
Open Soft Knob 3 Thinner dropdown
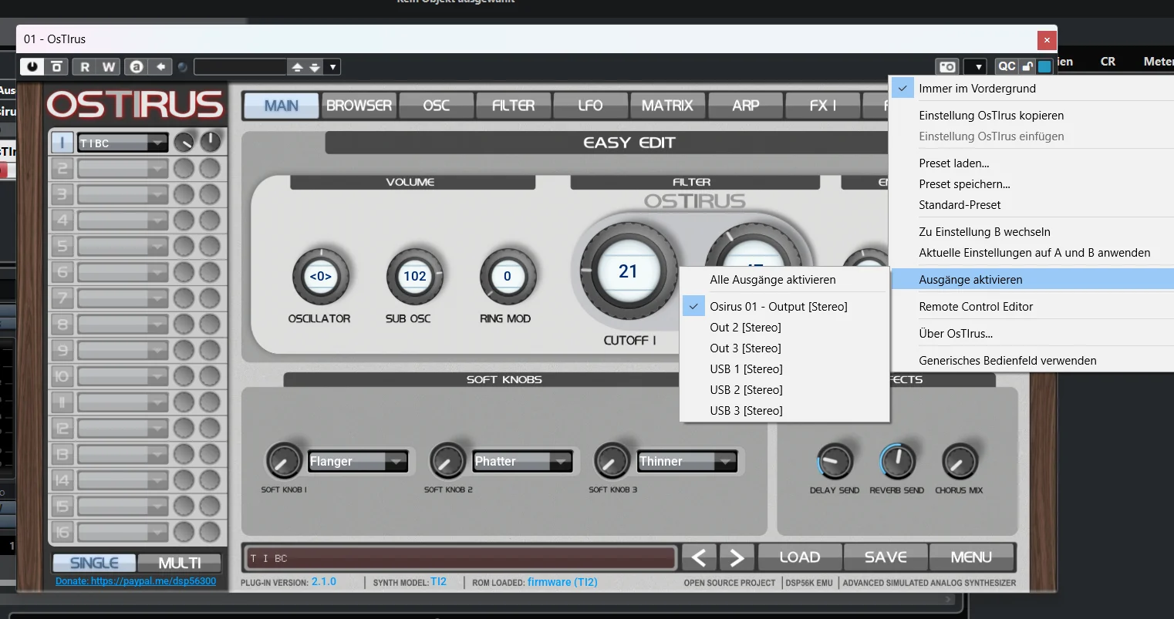687,461
